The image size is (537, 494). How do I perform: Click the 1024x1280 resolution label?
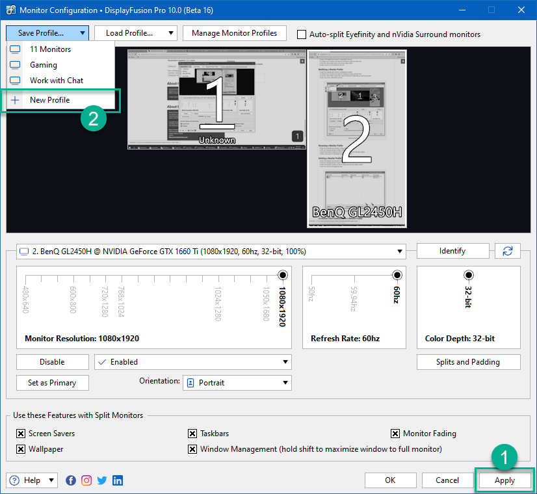218,304
